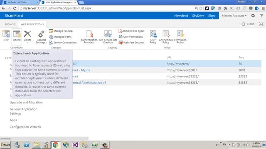Open Authentication Providers
The width and height of the screenshot is (266, 149).
tap(89, 37)
